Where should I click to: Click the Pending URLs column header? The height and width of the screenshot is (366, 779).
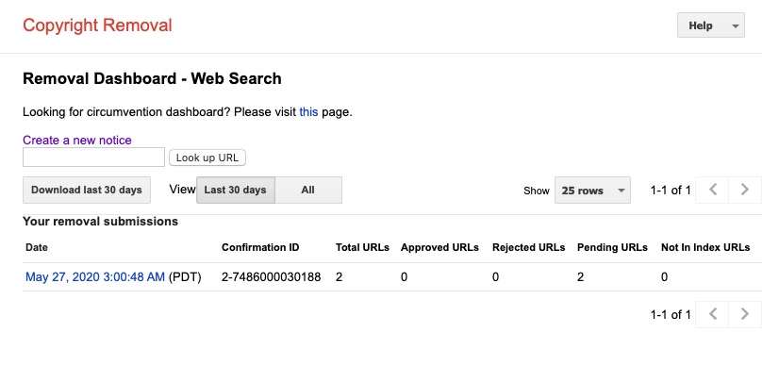(612, 247)
